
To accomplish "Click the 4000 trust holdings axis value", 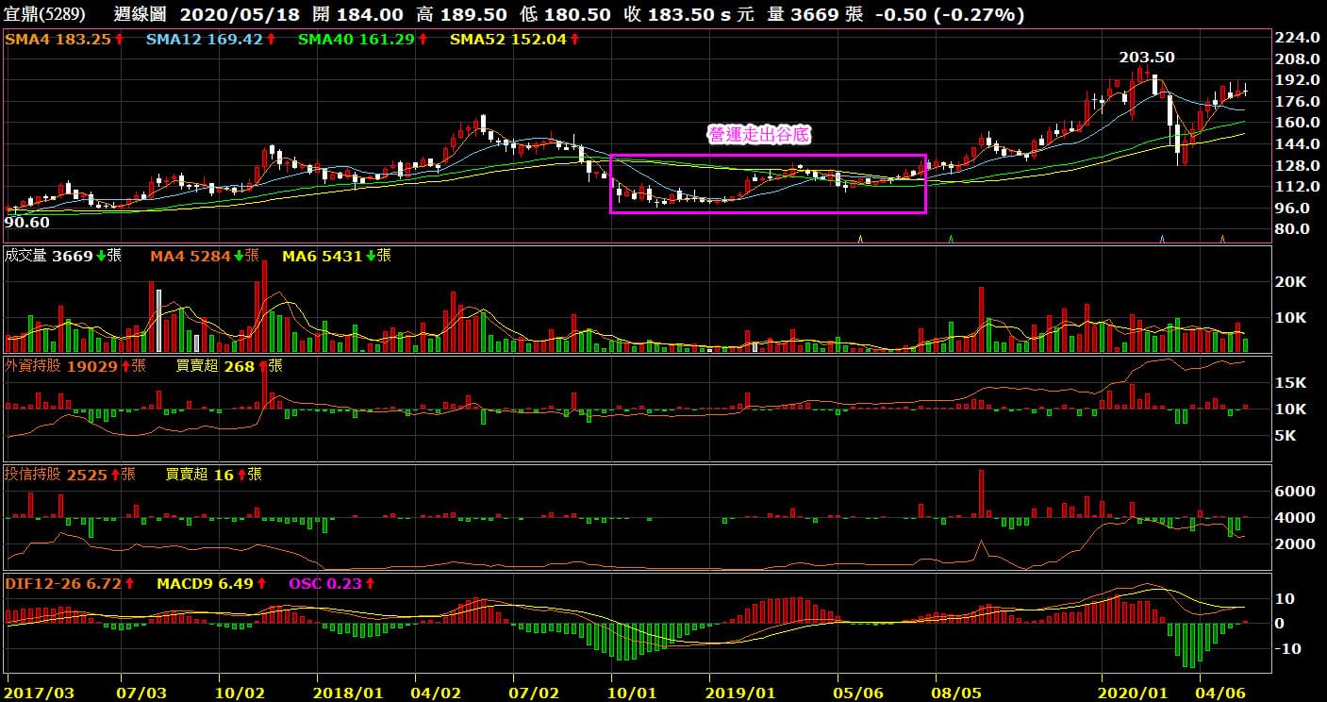I will 1294,518.
